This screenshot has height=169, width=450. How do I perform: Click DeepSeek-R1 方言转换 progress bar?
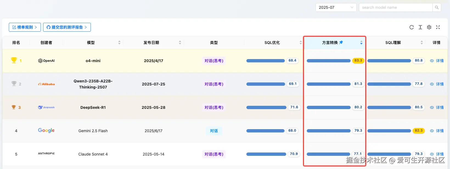tap(329, 107)
